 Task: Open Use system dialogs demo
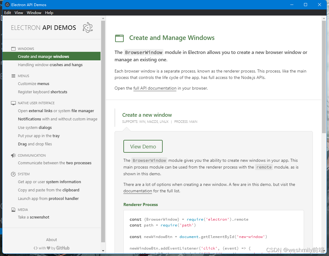[x=35, y=128]
